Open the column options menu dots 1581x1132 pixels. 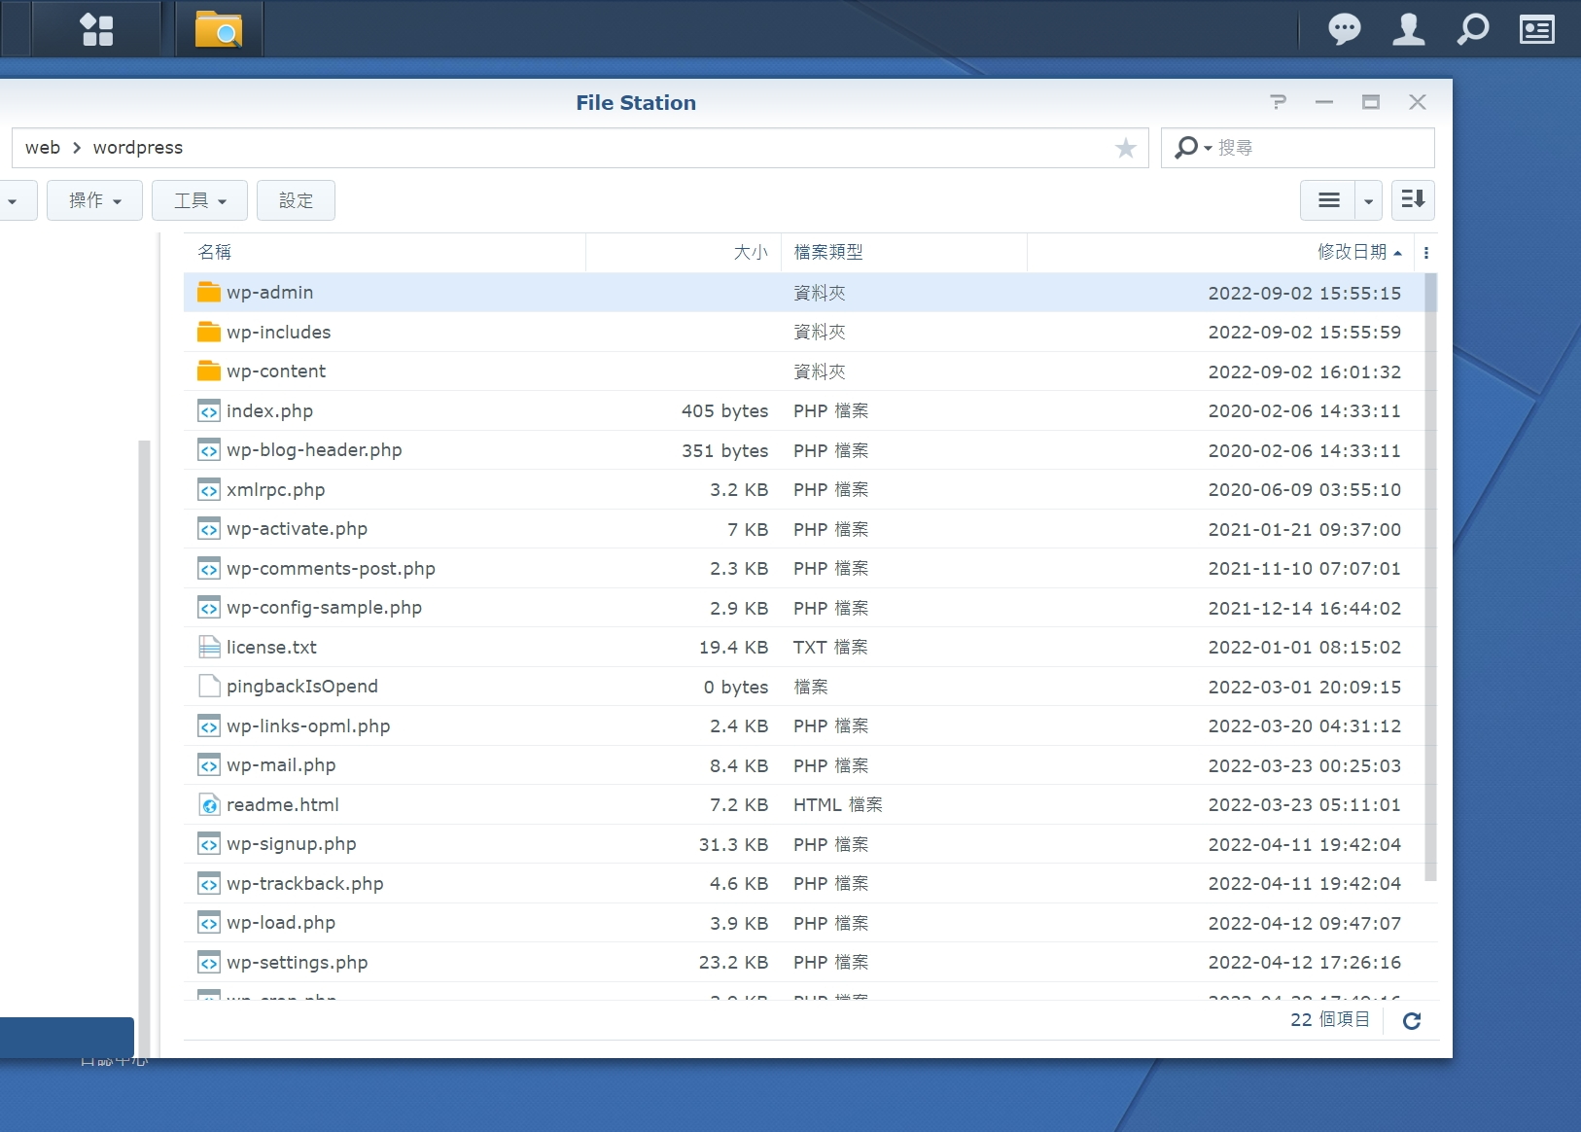pyautogui.click(x=1426, y=253)
